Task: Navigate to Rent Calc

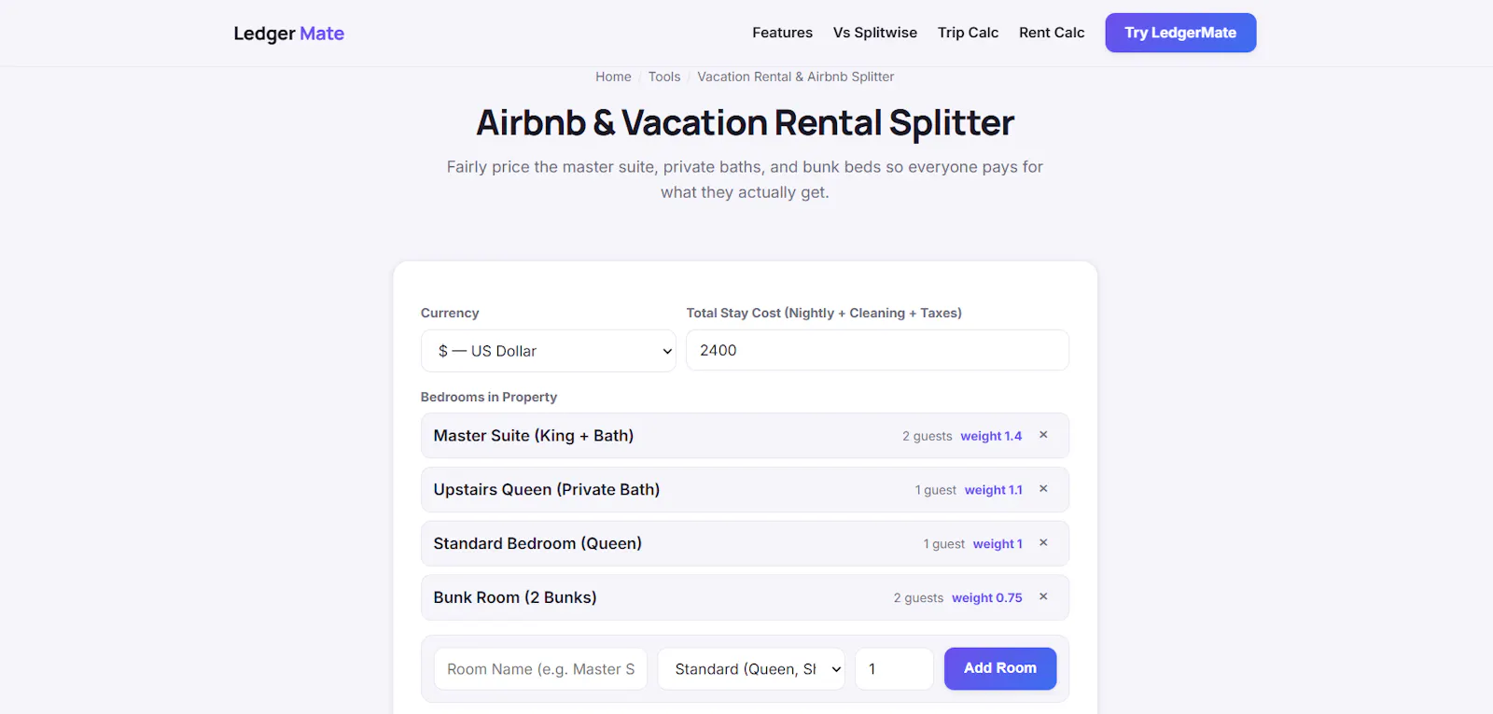Action: (1052, 33)
